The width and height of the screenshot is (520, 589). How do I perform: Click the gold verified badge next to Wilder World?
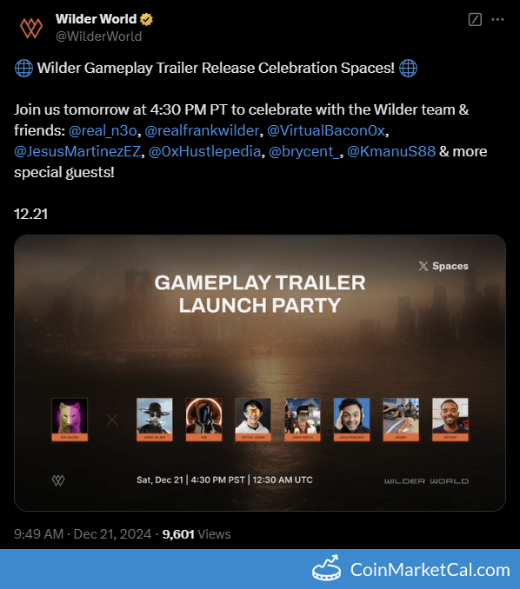(146, 19)
